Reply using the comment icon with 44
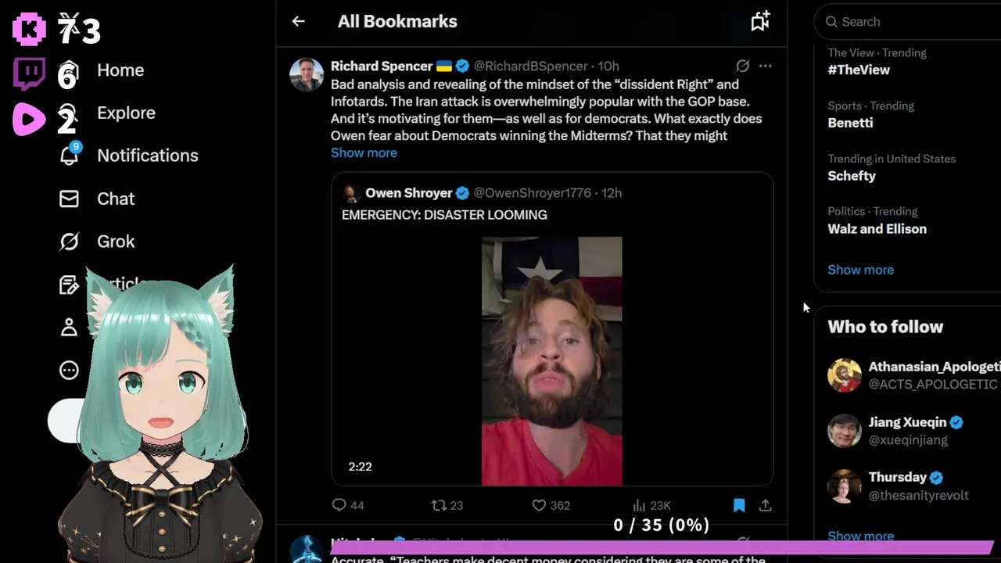The width and height of the screenshot is (1001, 563). tap(348, 505)
